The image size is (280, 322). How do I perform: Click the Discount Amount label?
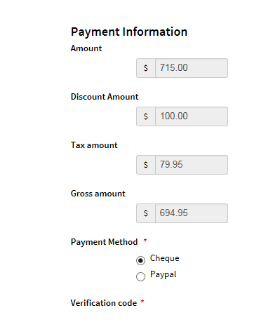pyautogui.click(x=105, y=97)
